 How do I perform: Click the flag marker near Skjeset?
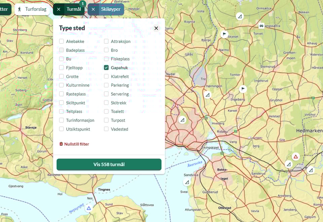[224, 34]
